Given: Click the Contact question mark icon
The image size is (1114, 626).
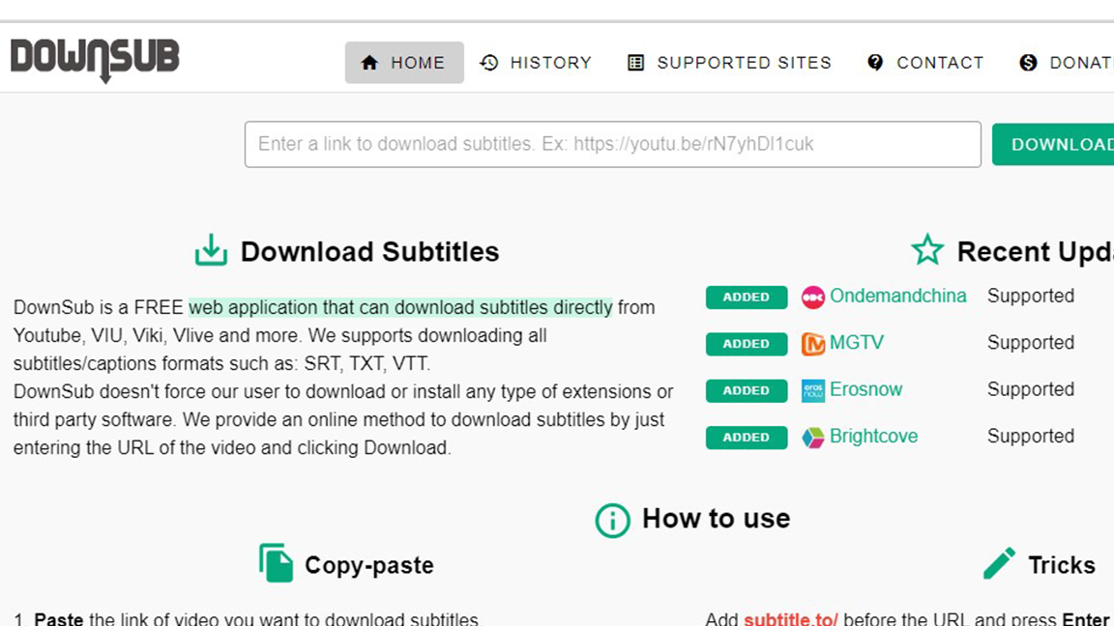Looking at the screenshot, I should 875,63.
